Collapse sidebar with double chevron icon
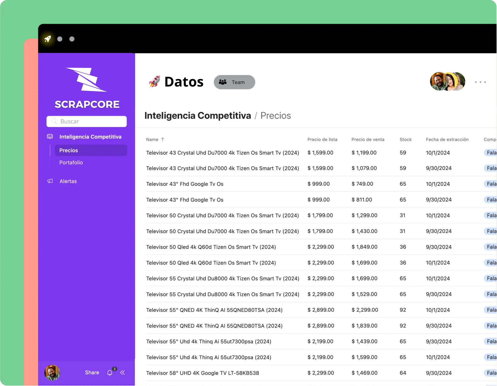 [x=123, y=372]
